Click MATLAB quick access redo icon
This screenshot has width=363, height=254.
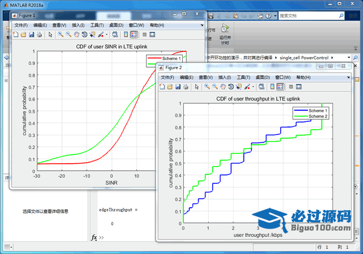tap(252, 16)
